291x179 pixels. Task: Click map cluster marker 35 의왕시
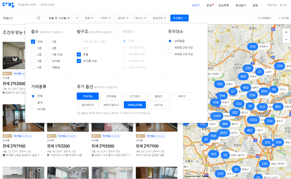[236, 169]
